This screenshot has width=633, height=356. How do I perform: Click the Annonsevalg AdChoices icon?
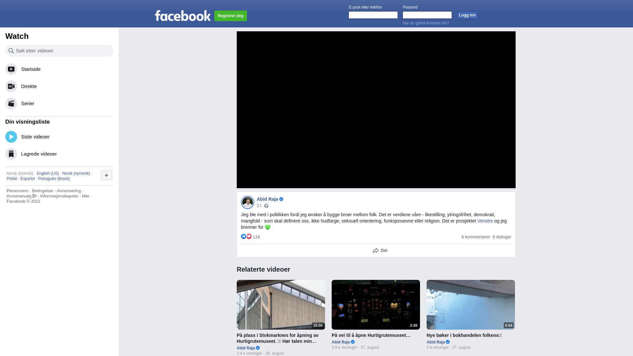tap(35, 196)
